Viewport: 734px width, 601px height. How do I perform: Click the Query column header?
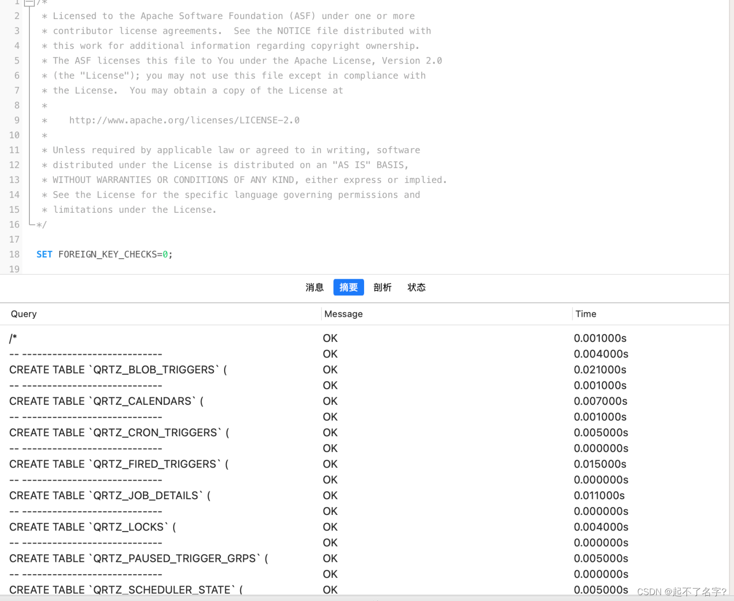pyautogui.click(x=23, y=314)
